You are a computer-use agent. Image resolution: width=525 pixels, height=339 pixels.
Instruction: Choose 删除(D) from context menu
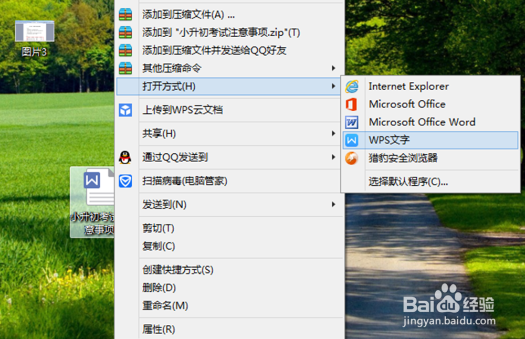(x=230, y=288)
